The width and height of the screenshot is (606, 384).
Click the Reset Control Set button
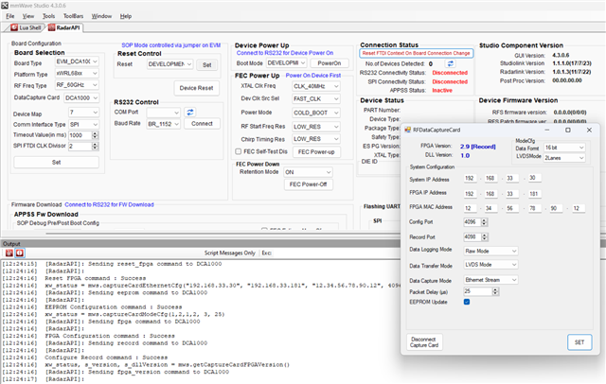tap(207, 65)
